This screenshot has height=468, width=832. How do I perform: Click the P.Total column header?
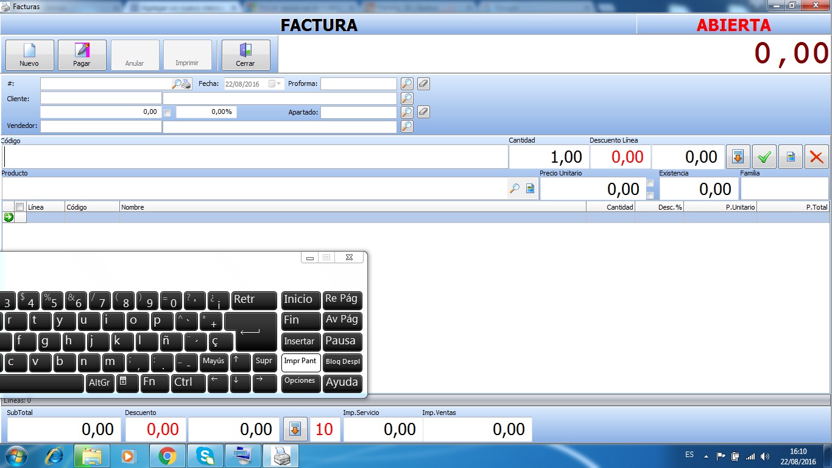pos(792,207)
